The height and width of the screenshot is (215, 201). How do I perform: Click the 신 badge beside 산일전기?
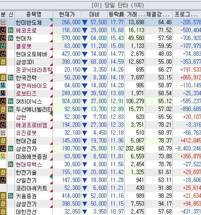point(3,180)
